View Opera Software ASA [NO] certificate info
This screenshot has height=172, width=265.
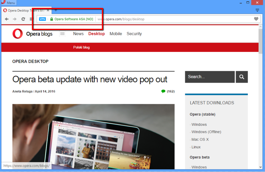pos(74,19)
